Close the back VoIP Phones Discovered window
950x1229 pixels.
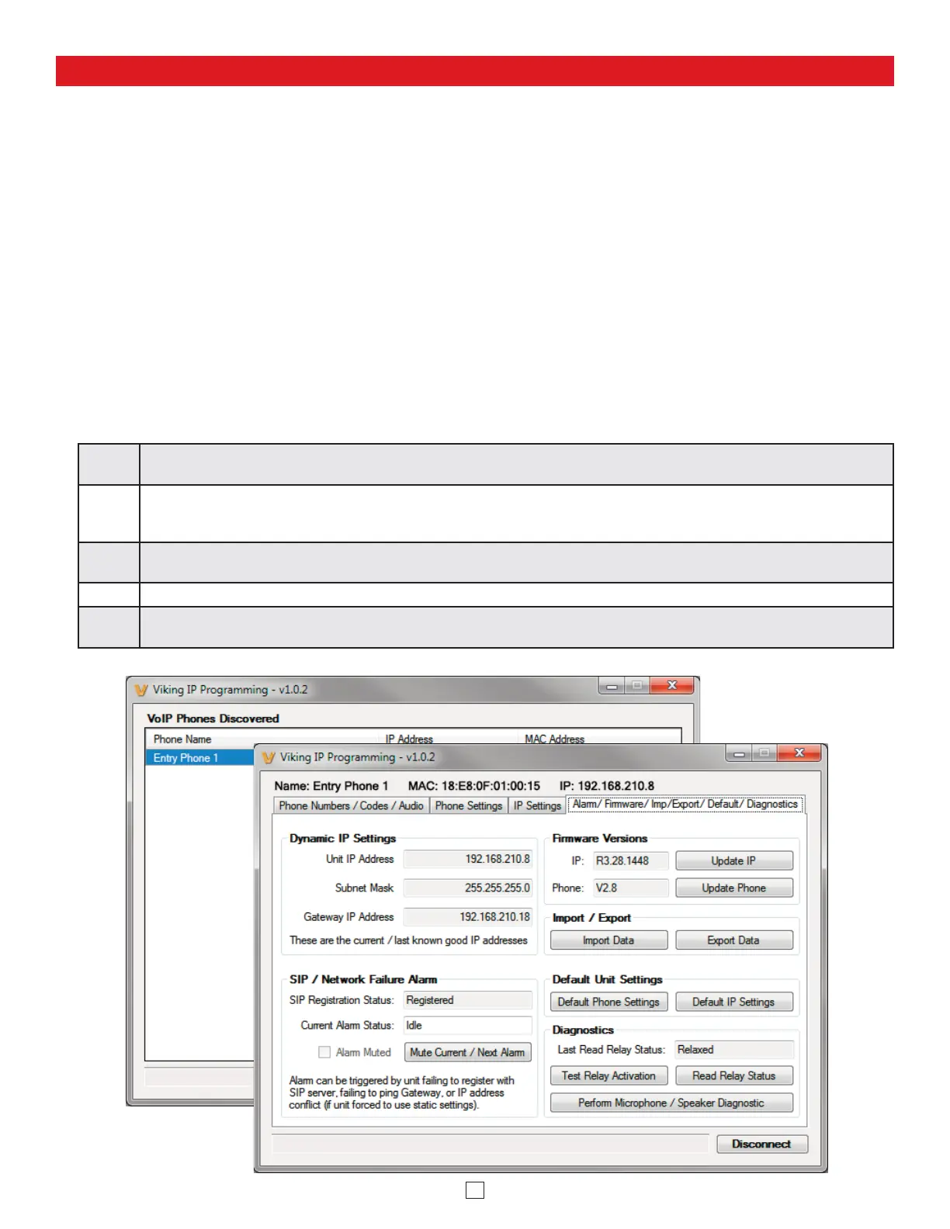tap(672, 686)
